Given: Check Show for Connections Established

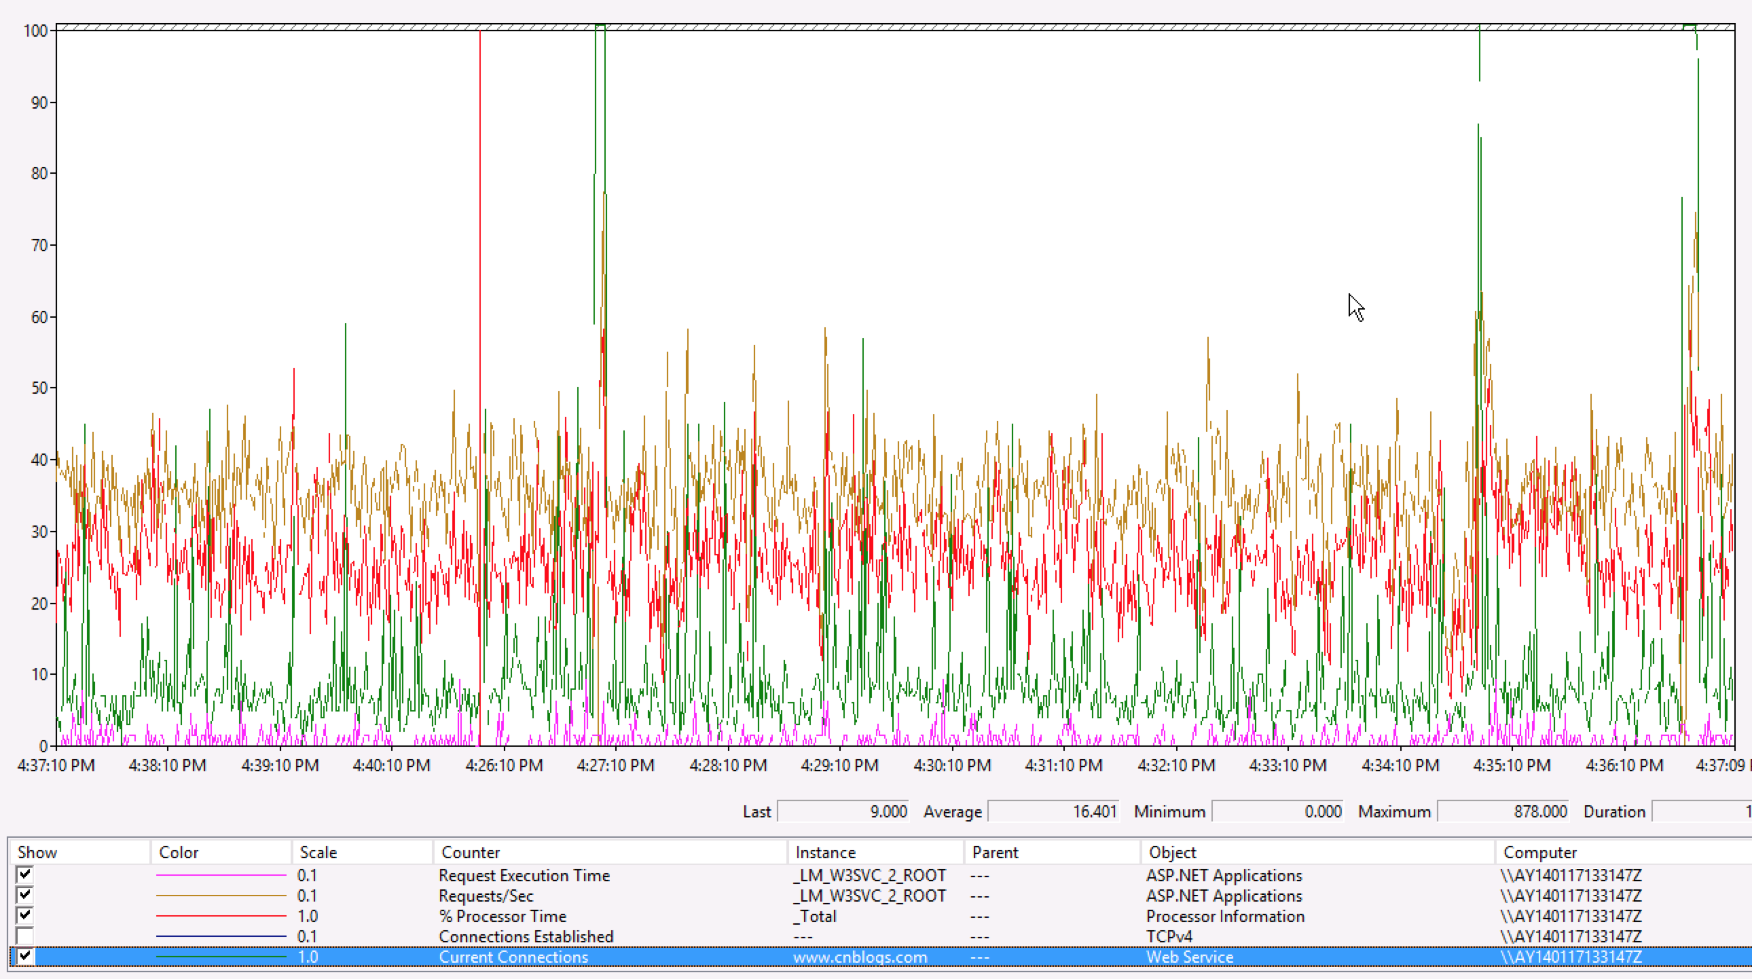Looking at the screenshot, I should (25, 936).
